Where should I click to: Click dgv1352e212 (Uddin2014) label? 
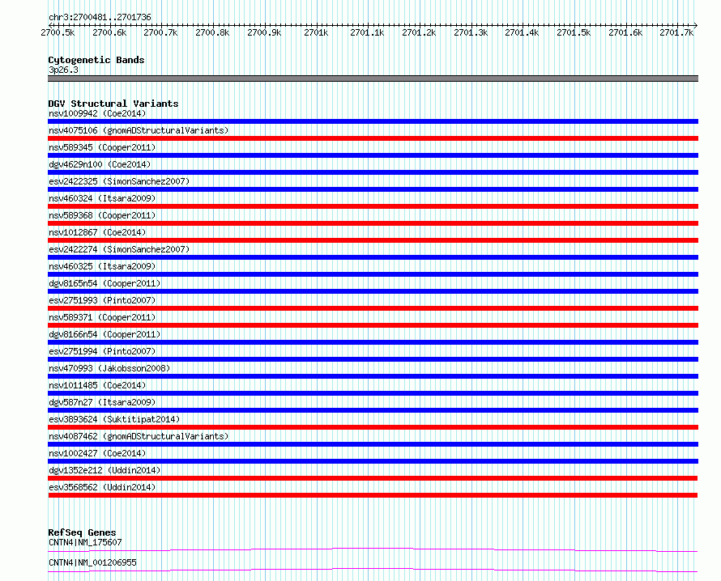coord(105,470)
